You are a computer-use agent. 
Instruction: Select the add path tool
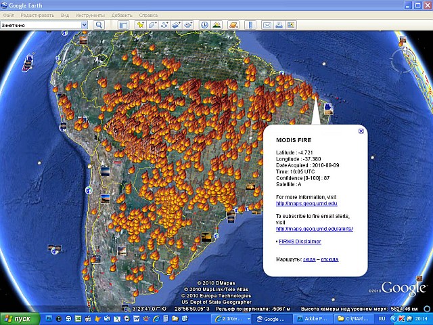pyautogui.click(x=164, y=25)
